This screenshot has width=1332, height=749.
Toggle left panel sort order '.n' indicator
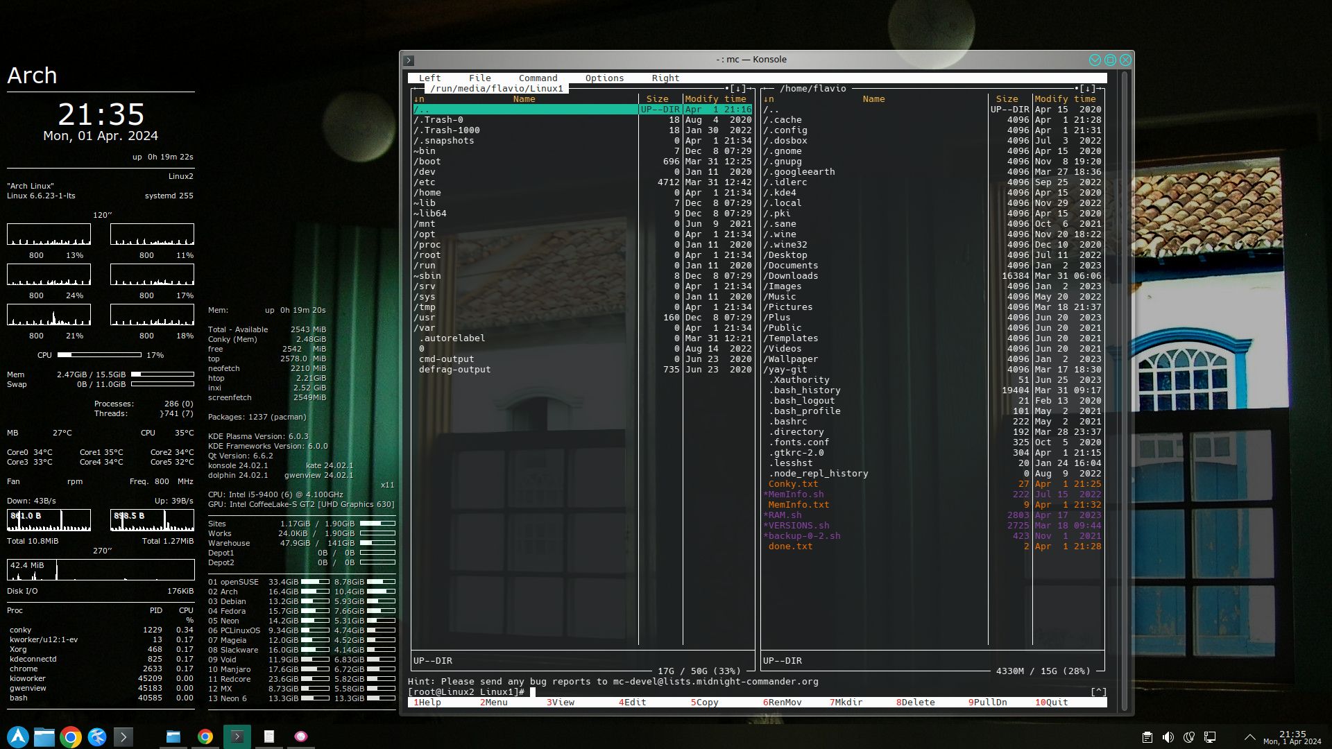[x=419, y=99]
